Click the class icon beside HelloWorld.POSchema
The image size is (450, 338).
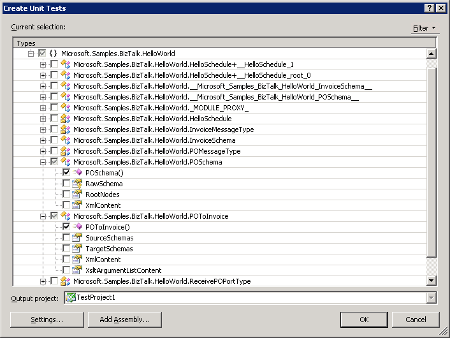66,162
